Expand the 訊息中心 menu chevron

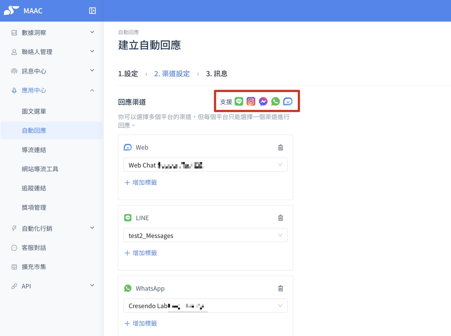click(92, 70)
